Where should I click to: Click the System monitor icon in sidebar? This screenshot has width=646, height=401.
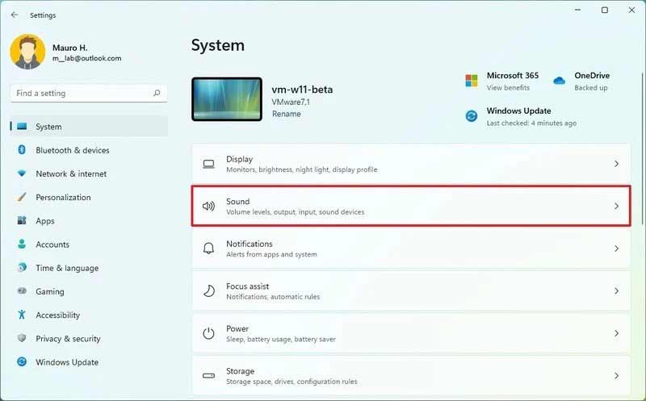pyautogui.click(x=22, y=127)
